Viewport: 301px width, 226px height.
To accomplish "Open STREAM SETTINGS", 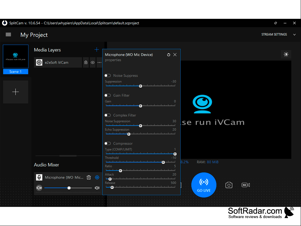I will click(x=274, y=34).
